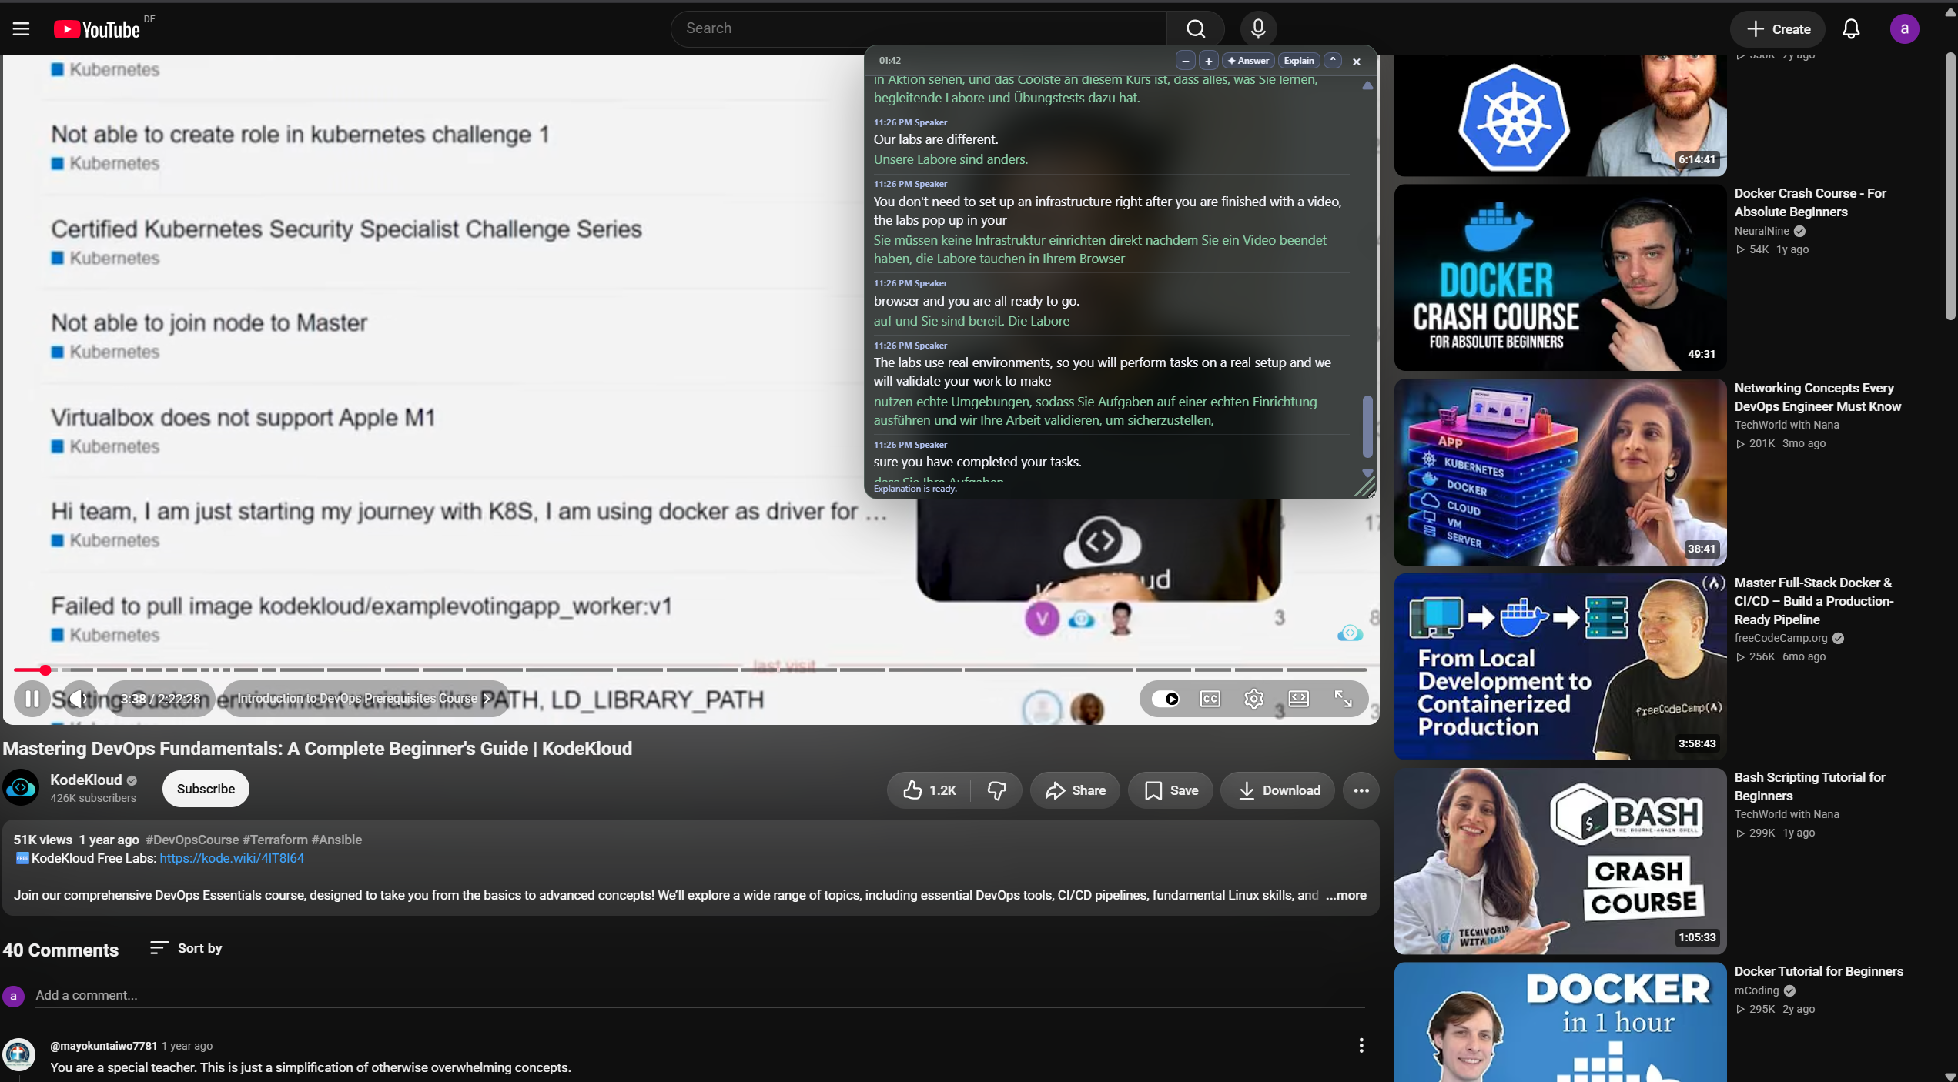Open the YouTube guide hamburger menu

[x=21, y=29]
